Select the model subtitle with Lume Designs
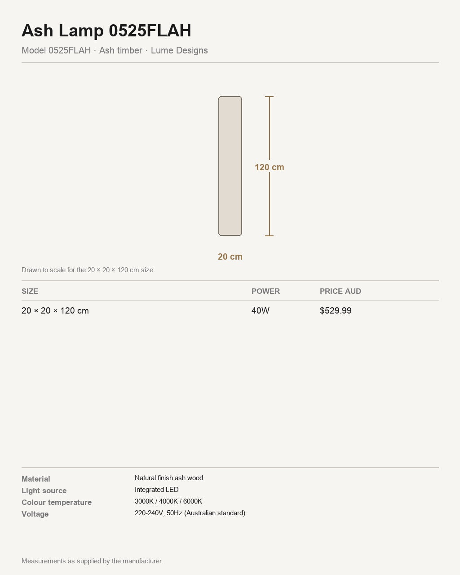 click(115, 50)
